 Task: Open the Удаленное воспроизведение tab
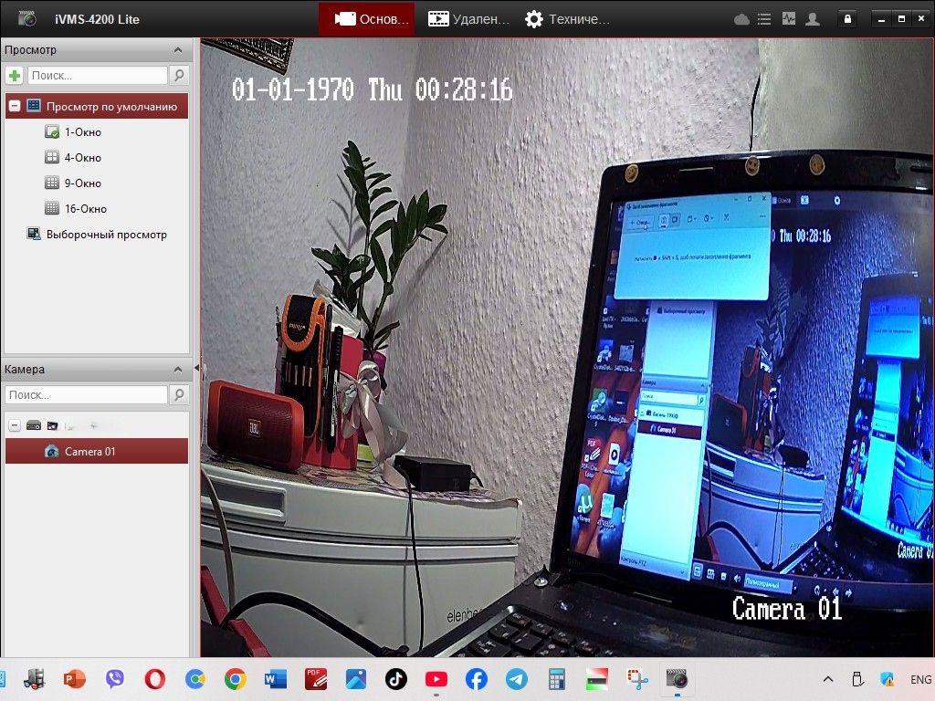[x=468, y=19]
